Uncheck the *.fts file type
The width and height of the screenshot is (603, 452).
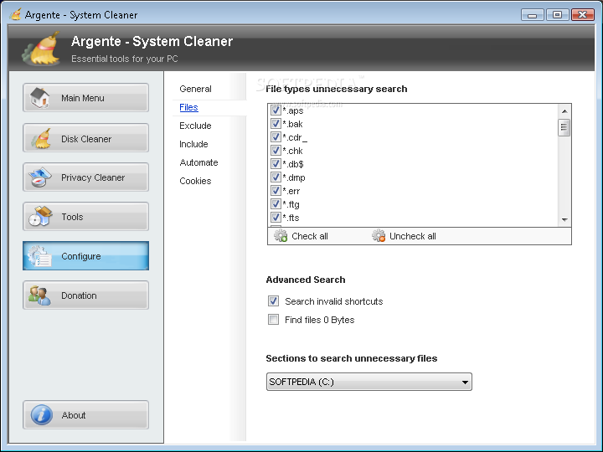(x=276, y=217)
